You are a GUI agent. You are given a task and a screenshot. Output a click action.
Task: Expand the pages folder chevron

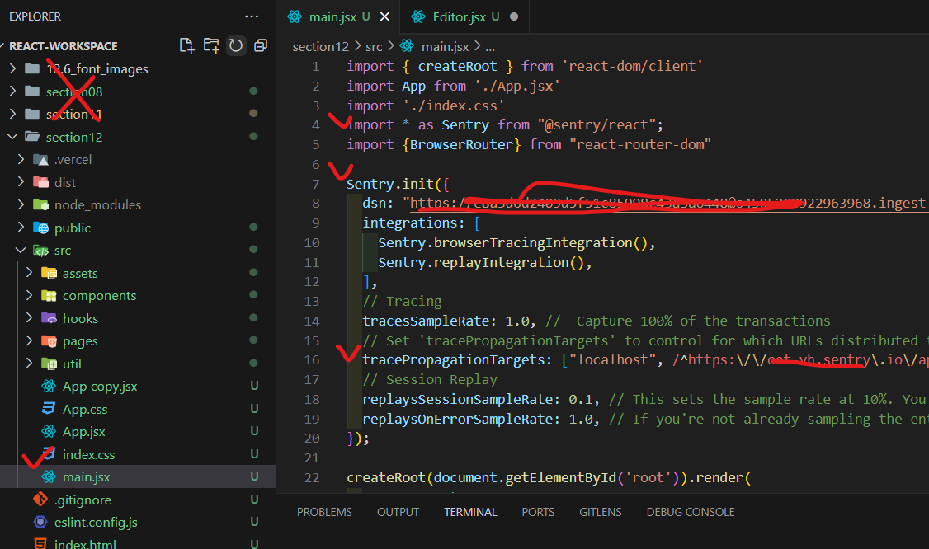(x=29, y=340)
